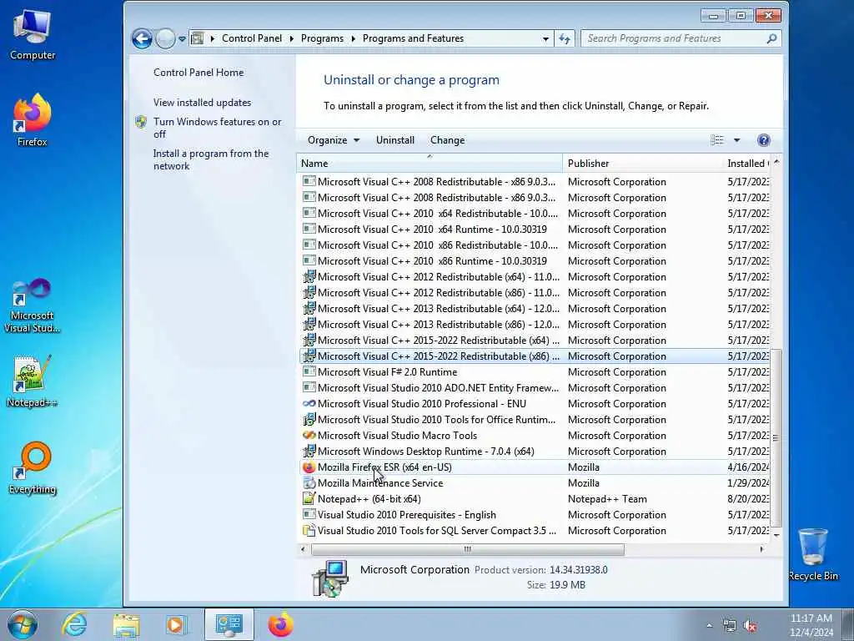Click Visual Studio 2010 Professional infinity icon
Screen dimensions: 854x641
coord(309,404)
